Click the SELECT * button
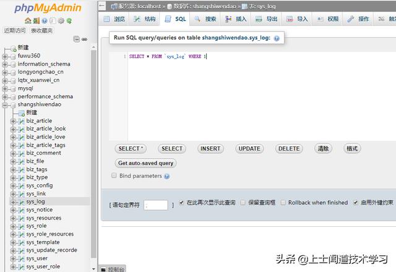 tap(131, 148)
